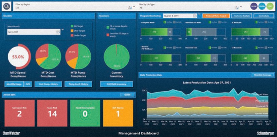Open the Scale Risk tile showing 14
The width and height of the screenshot is (277, 137).
pos(52,113)
